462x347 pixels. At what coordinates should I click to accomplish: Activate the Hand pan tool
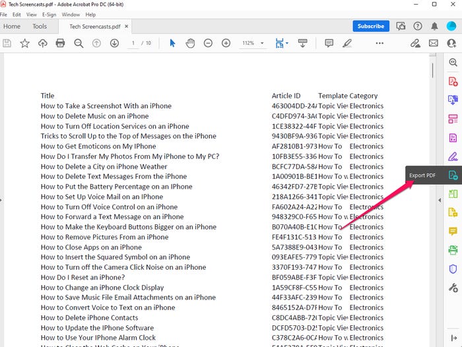pos(190,44)
